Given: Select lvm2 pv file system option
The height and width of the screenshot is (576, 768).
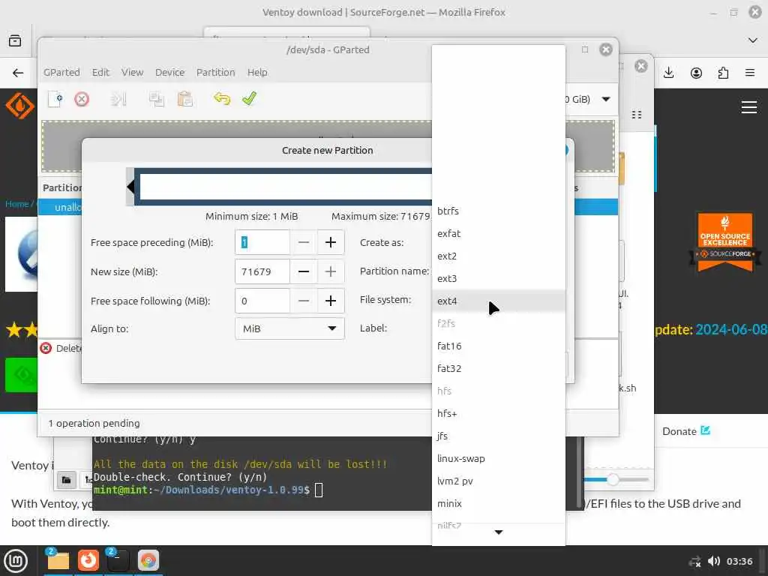Looking at the screenshot, I should pyautogui.click(x=499, y=481).
